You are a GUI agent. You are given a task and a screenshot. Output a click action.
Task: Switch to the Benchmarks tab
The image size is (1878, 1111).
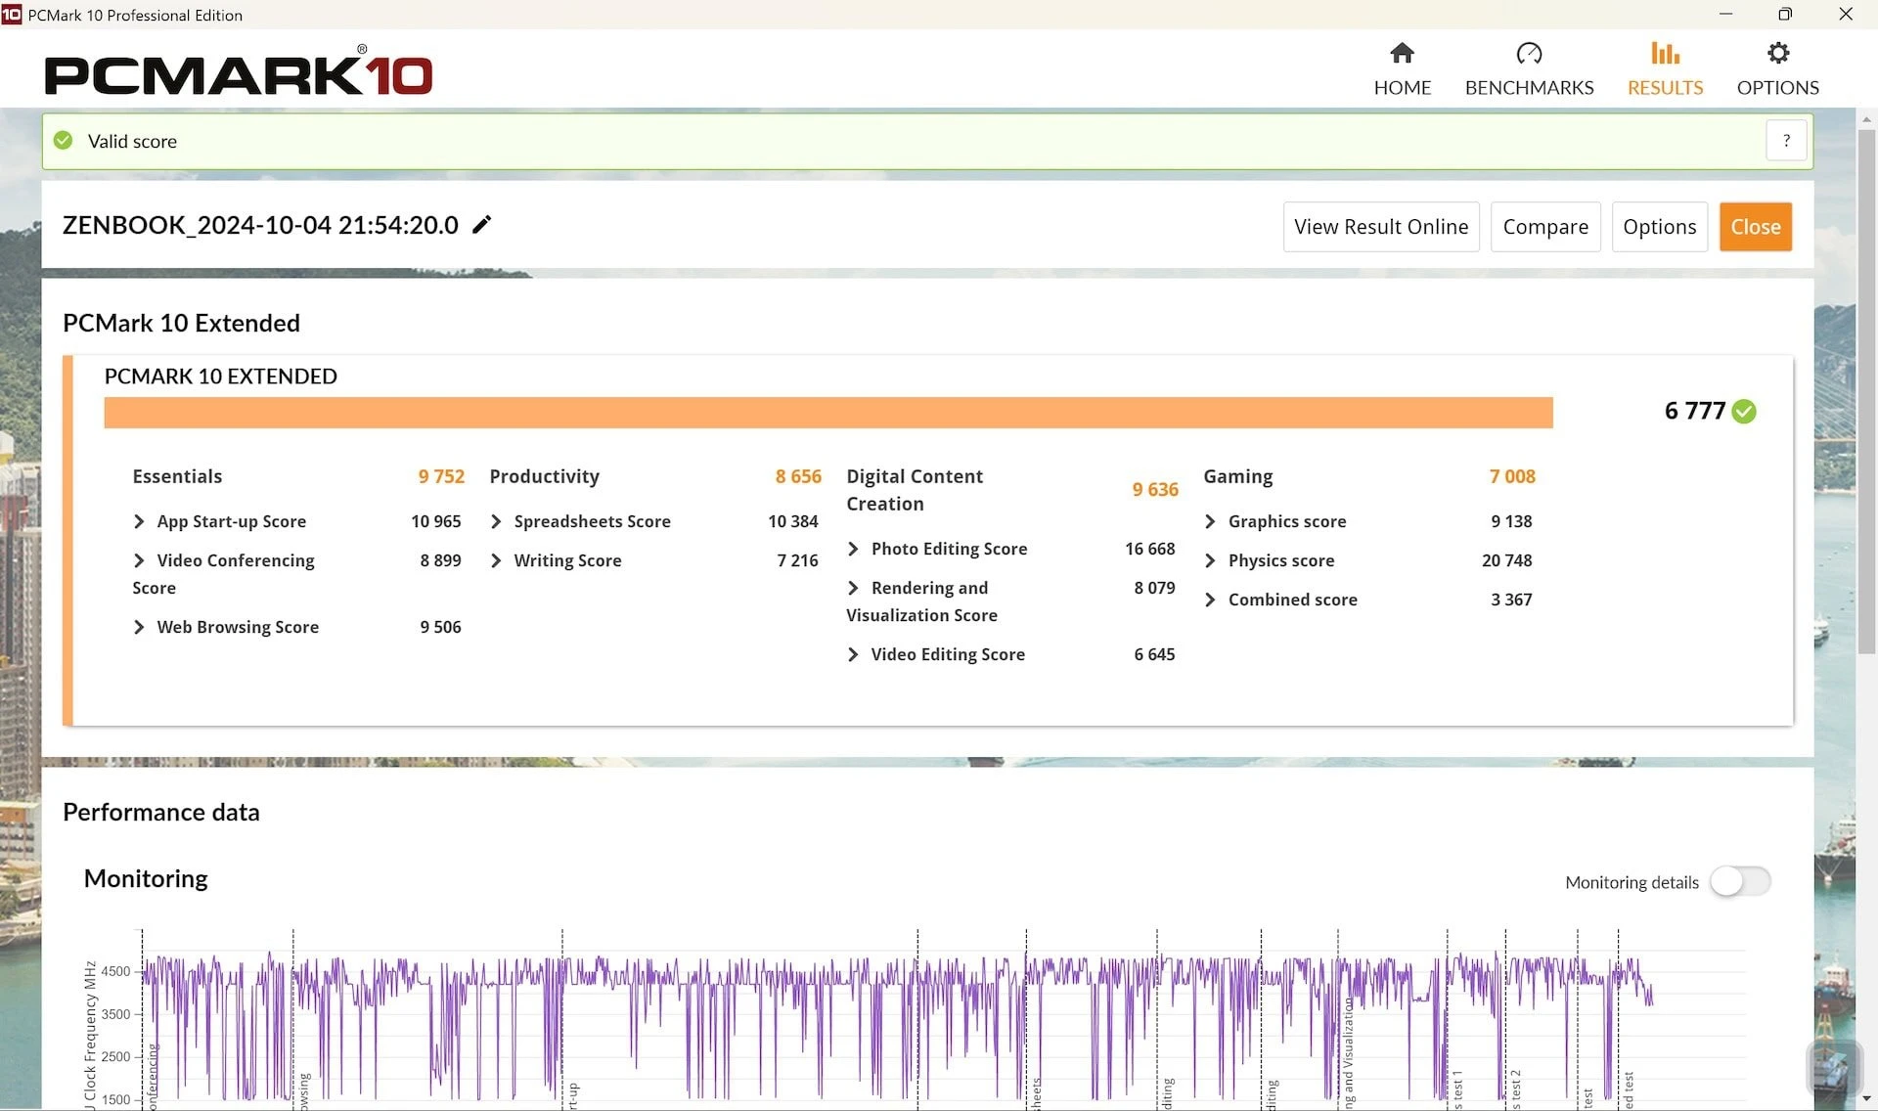click(x=1529, y=68)
